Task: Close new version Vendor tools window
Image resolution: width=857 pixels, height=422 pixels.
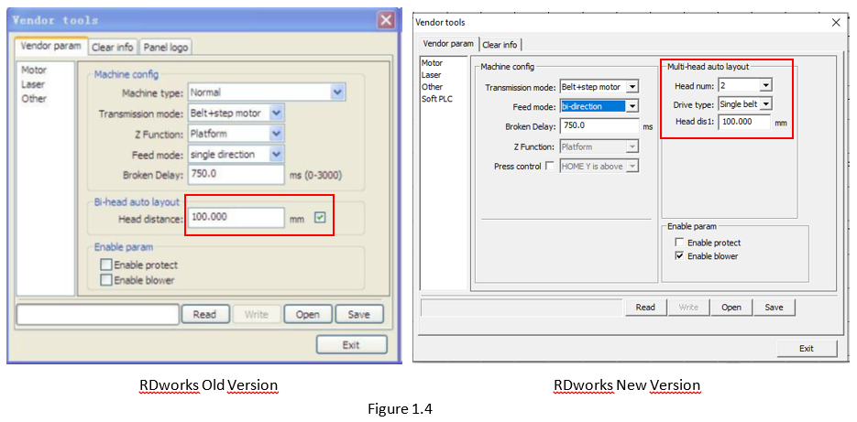Action: (x=836, y=22)
